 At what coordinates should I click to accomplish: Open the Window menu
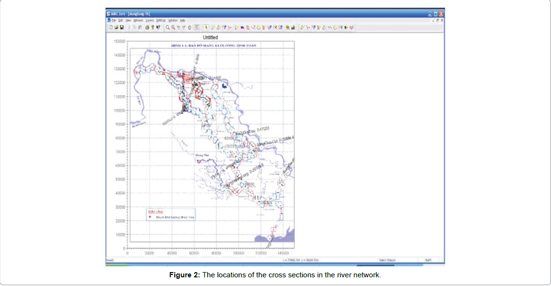173,21
